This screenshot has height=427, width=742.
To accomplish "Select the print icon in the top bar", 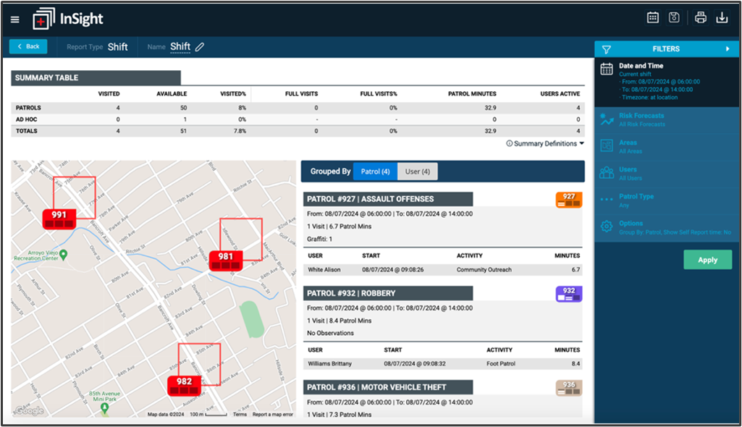I will point(699,17).
